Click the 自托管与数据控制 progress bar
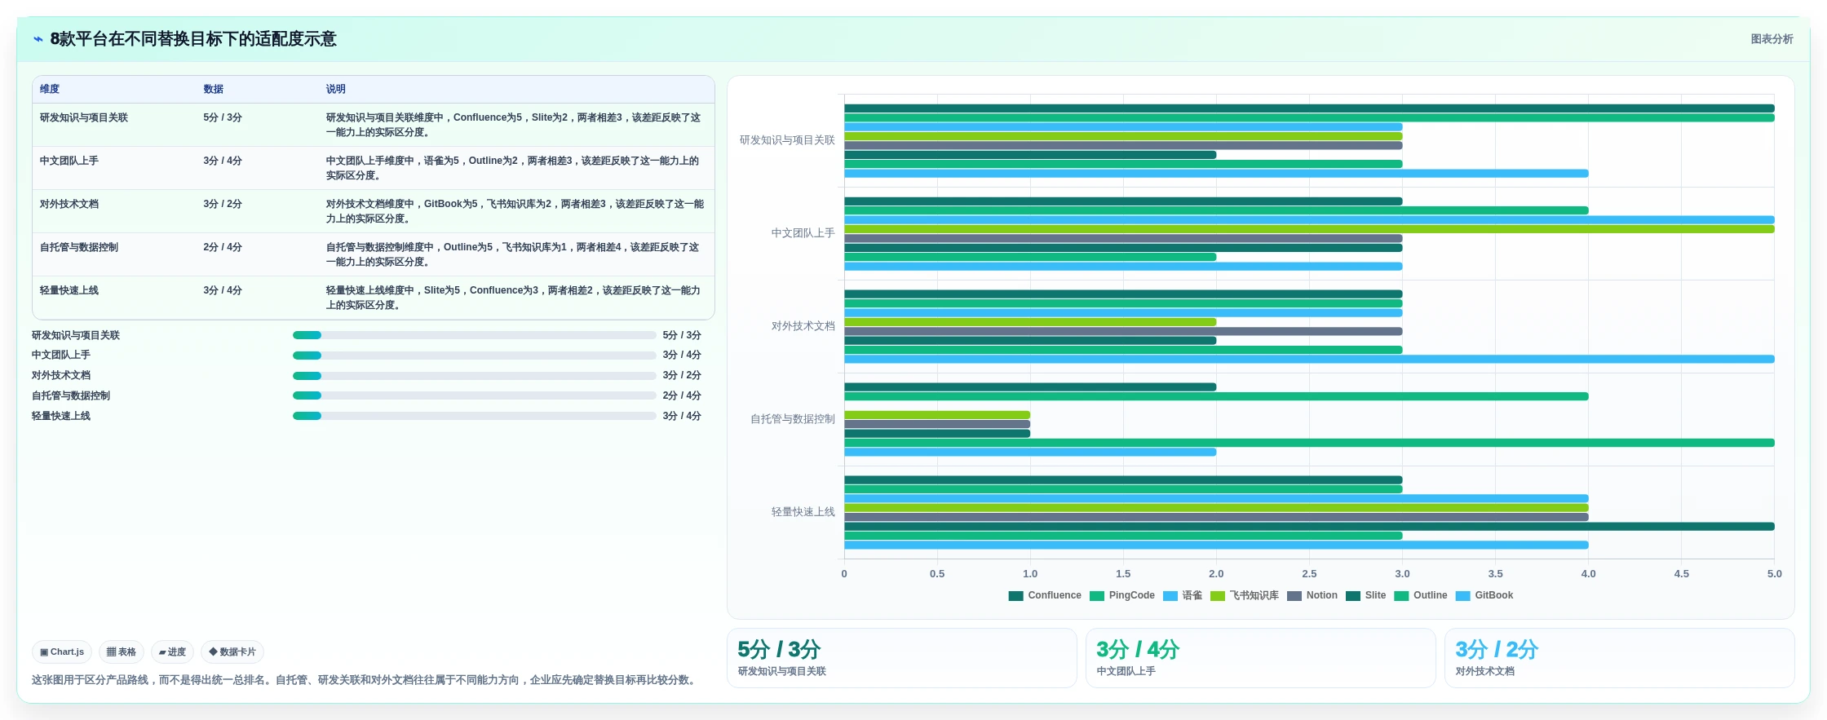Screen dimensions: 1827x720 [x=475, y=395]
